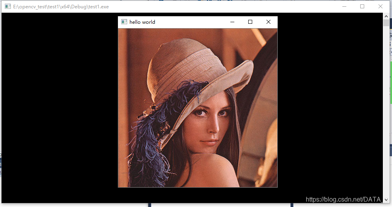This screenshot has height=207, width=392.
Task: Click the hello world window icon
Action: point(124,22)
